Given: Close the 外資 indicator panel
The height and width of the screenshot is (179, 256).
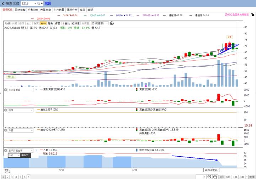Looking at the screenshot, I should [x=5, y=130].
